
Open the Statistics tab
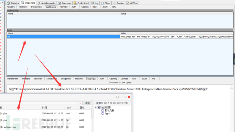coord(13,3)
